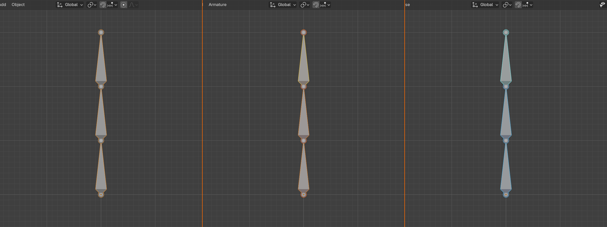Screen dimensions: 607x227
Task: Select middle bone in Armature edit viewport
Action: coord(303,117)
